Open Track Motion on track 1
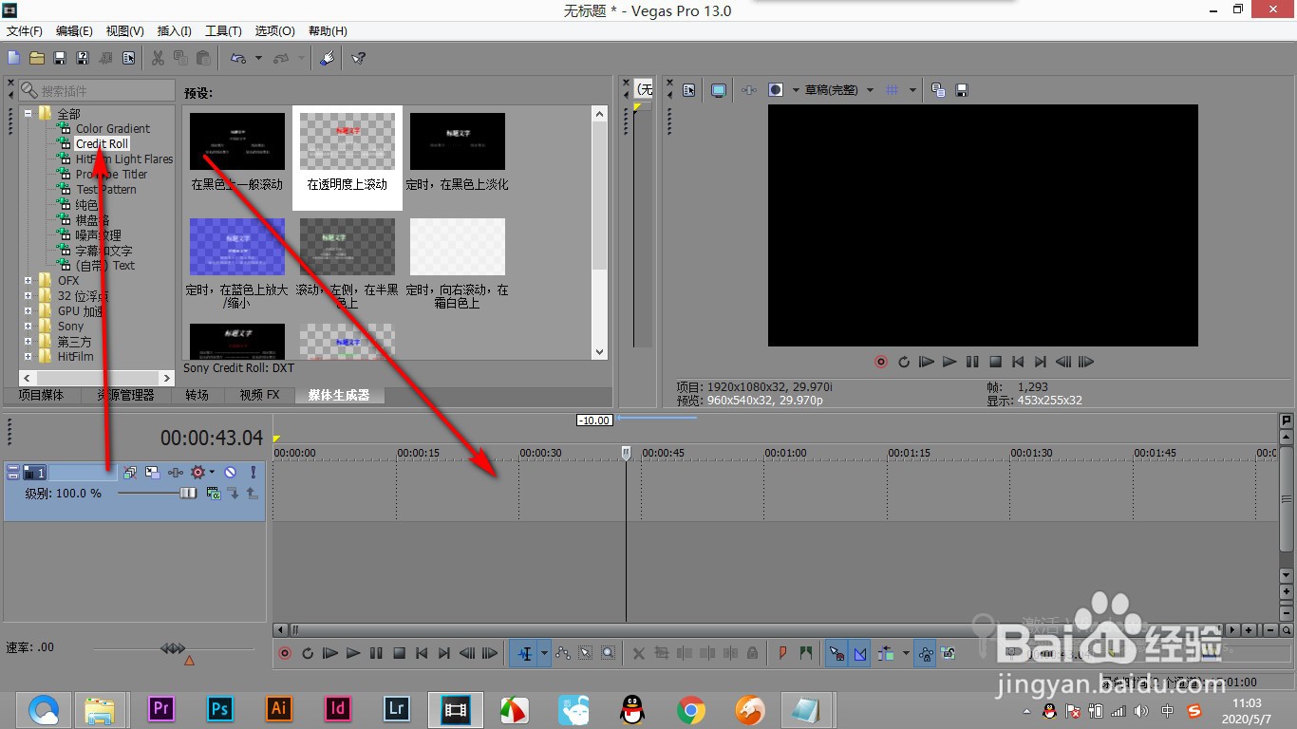Viewport: 1297px width, 729px height. click(152, 472)
